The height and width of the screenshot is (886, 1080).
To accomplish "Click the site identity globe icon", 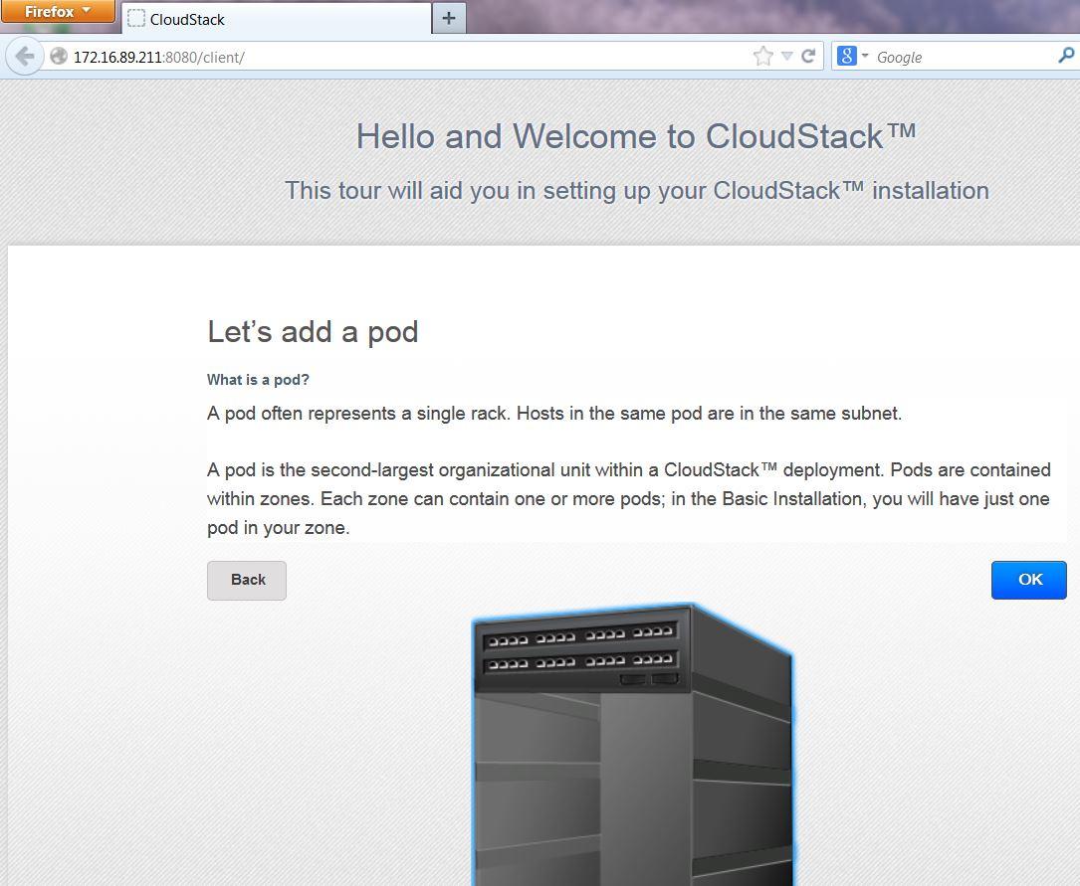I will (x=59, y=57).
